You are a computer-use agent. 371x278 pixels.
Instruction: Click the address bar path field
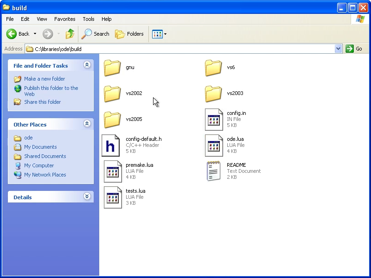pos(181,49)
